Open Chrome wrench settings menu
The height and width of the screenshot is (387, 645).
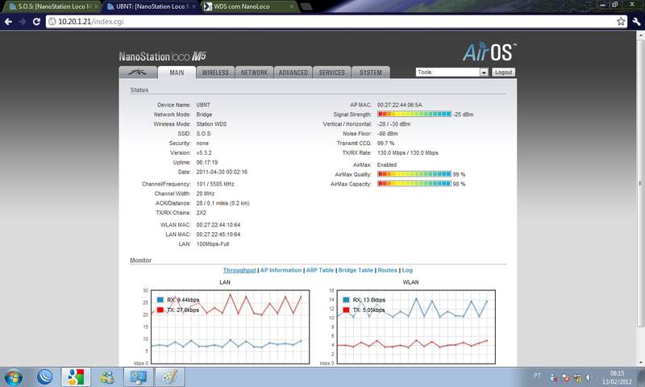(636, 22)
